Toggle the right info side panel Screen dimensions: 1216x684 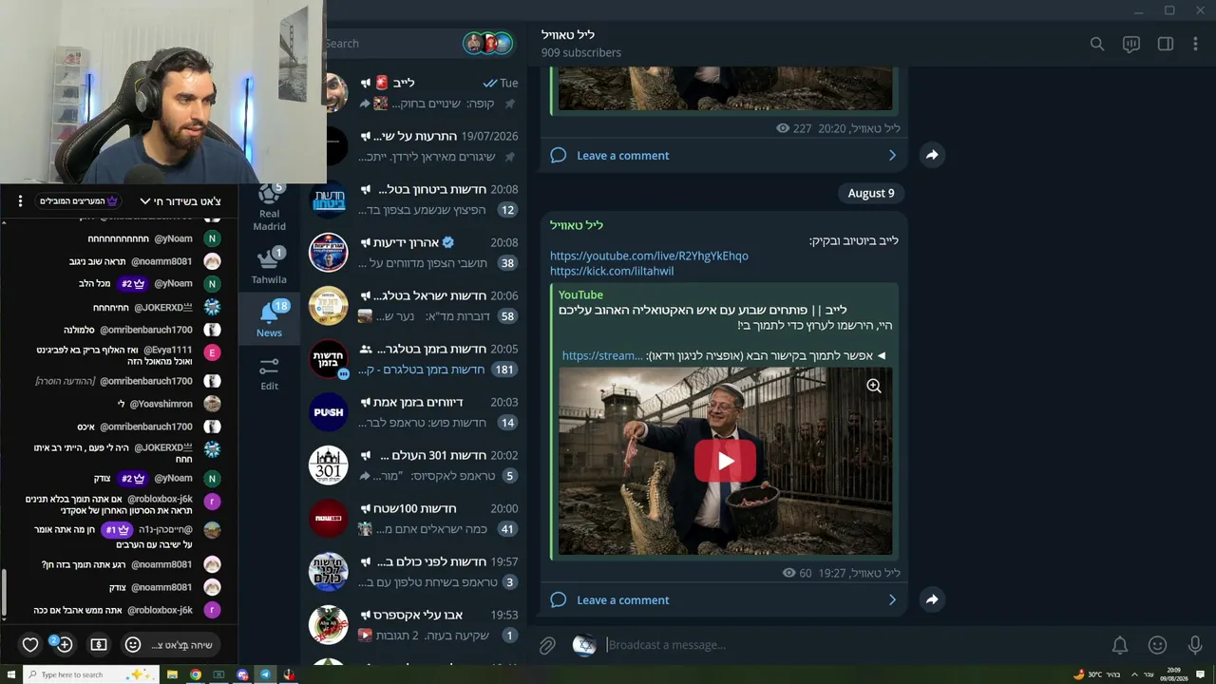pos(1166,44)
